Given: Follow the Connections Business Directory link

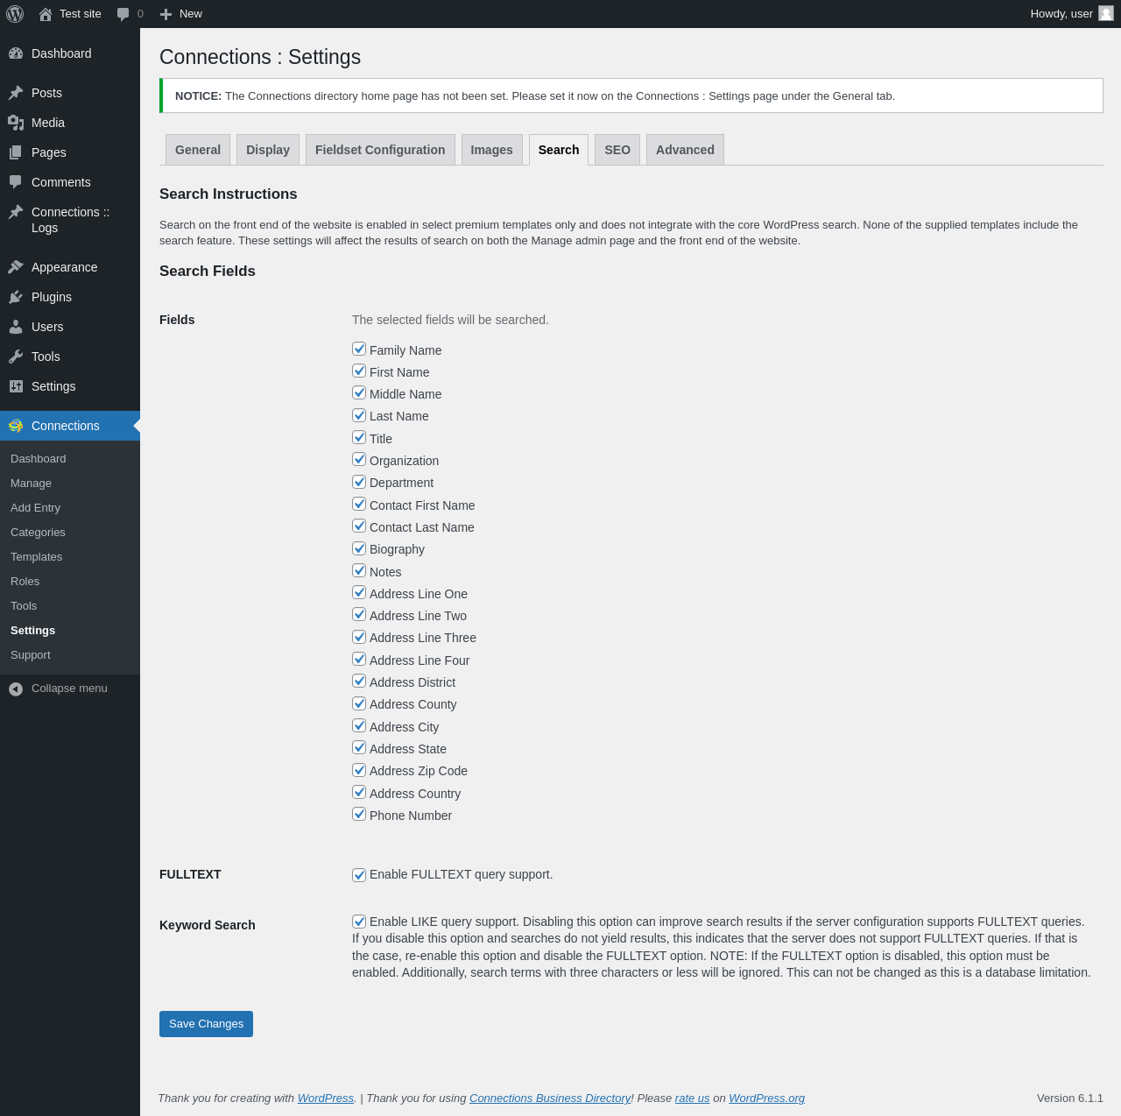Looking at the screenshot, I should tap(550, 1098).
